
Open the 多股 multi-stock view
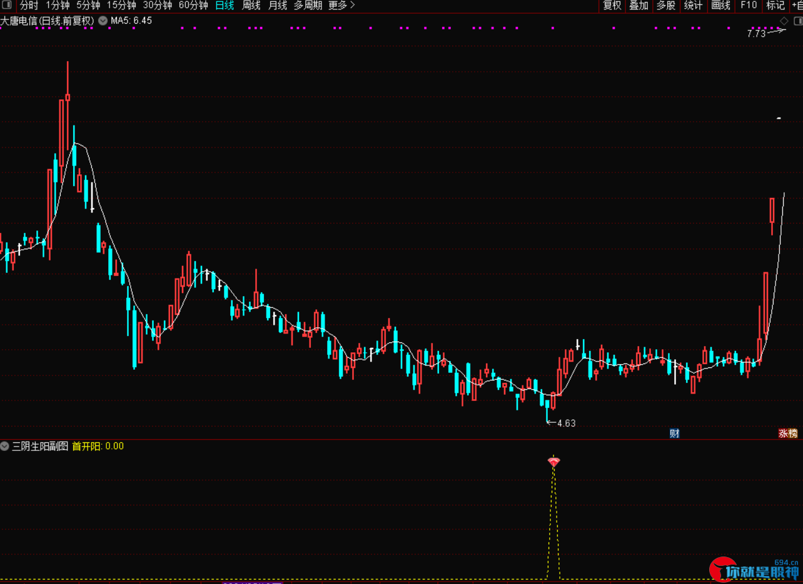coord(667,6)
